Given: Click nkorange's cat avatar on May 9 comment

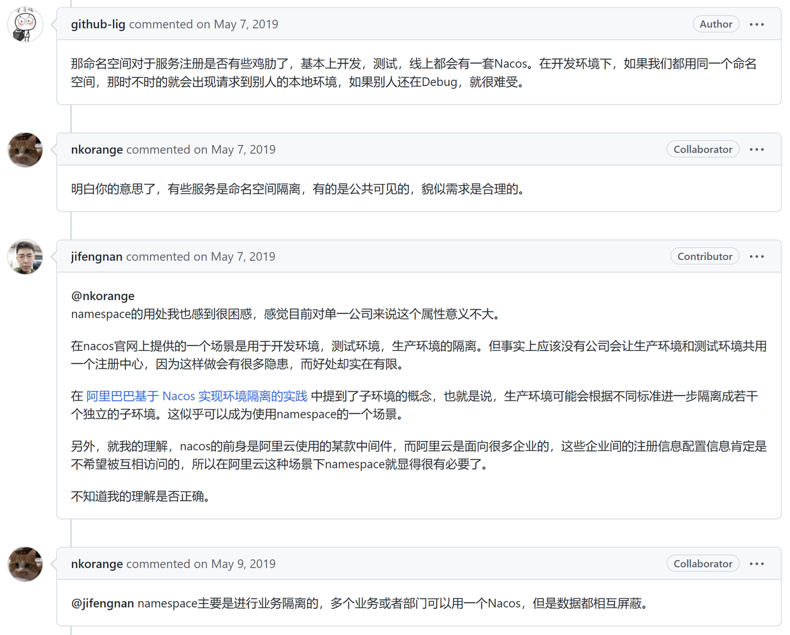Looking at the screenshot, I should point(25,564).
